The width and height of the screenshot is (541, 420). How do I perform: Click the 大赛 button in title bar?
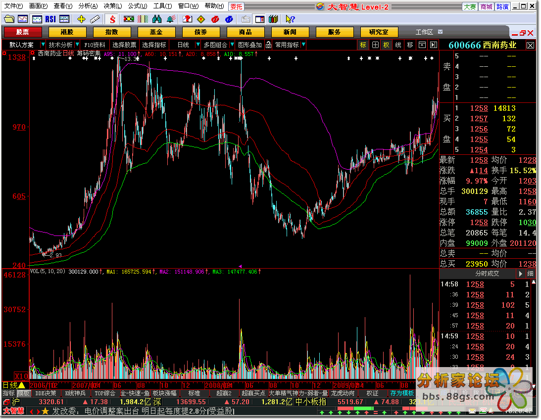click(470, 6)
